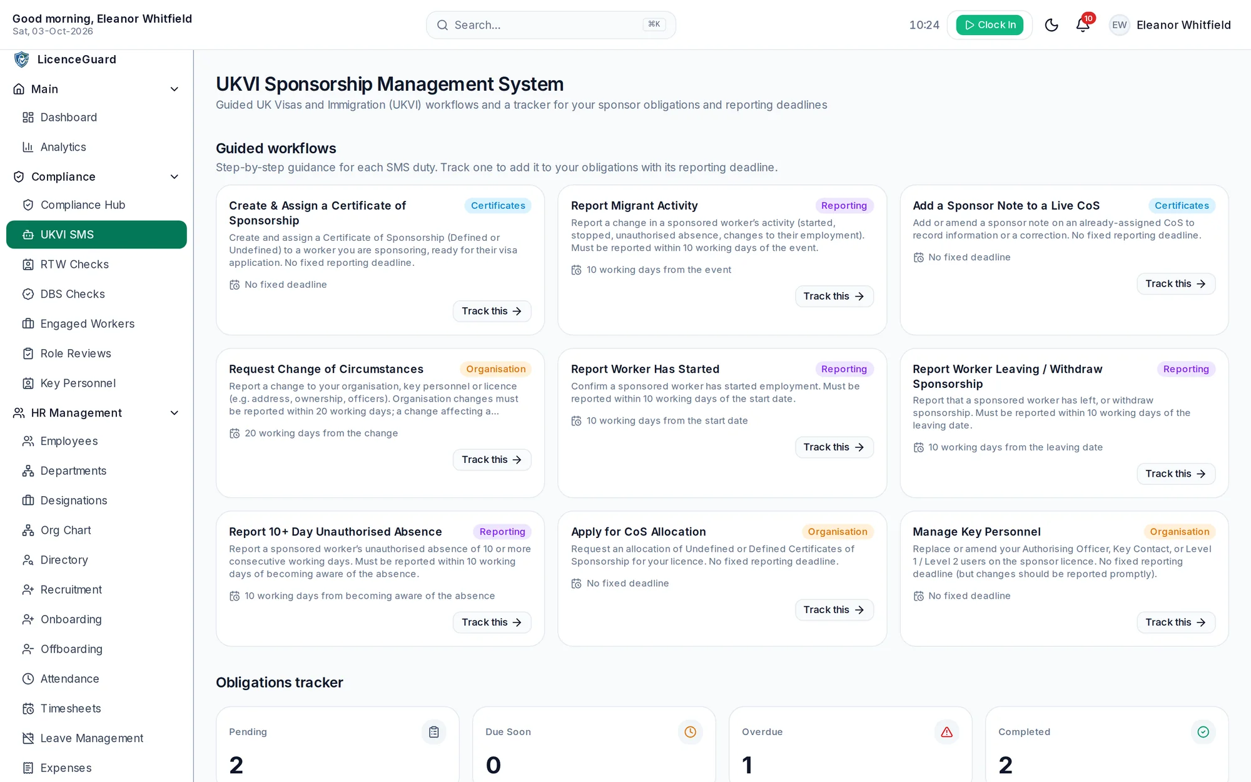
Task: Open Recruitment page
Action: tap(96, 590)
